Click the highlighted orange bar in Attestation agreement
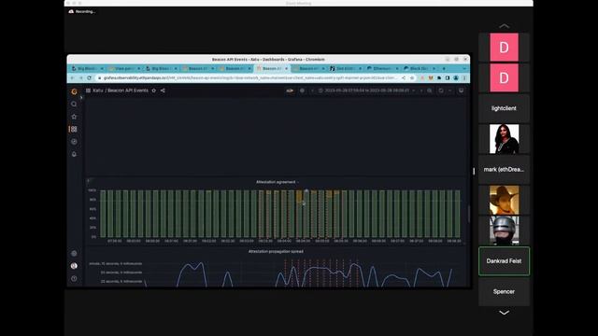598x336 pixels. pos(299,196)
